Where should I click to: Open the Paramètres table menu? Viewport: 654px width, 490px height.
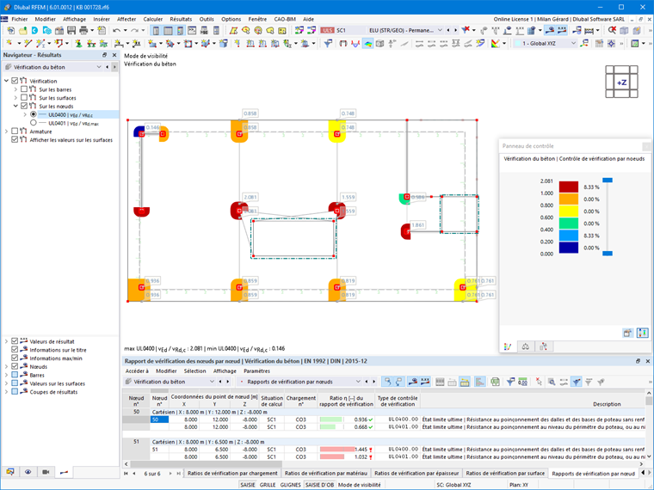point(256,371)
